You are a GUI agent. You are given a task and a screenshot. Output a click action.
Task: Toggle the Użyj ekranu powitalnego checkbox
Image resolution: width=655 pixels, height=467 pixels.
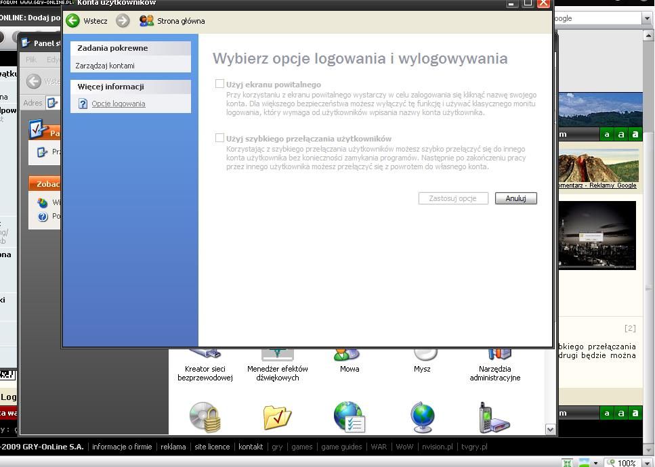[x=219, y=84]
